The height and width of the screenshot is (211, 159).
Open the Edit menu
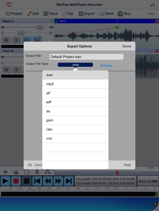point(33,14)
